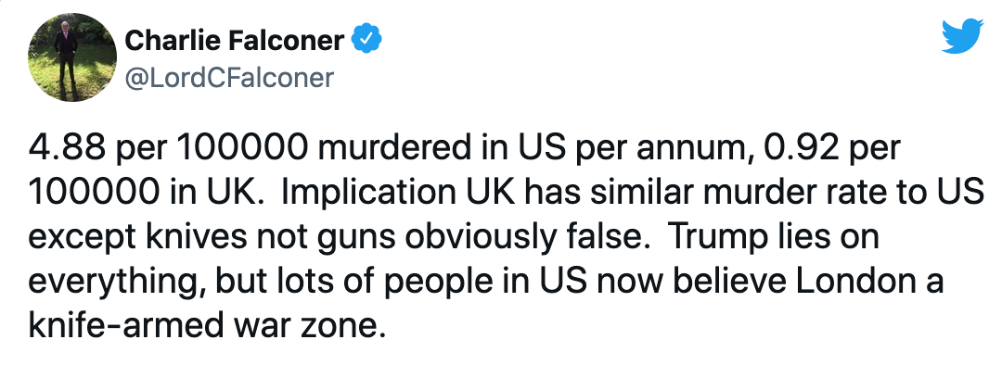Click the blue verified checkmark badge

(x=366, y=41)
